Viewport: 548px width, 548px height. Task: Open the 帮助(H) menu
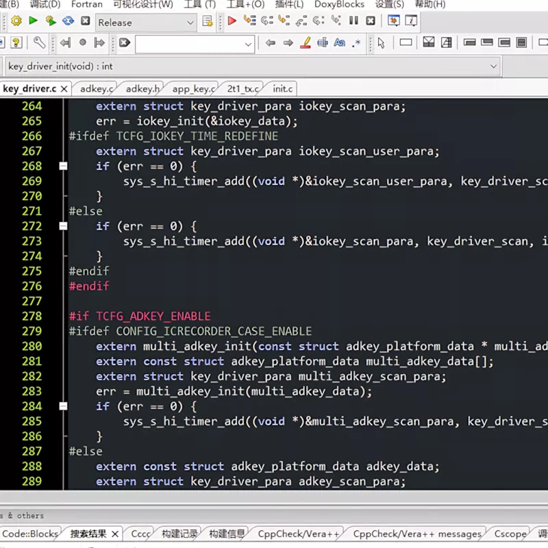pyautogui.click(x=430, y=4)
